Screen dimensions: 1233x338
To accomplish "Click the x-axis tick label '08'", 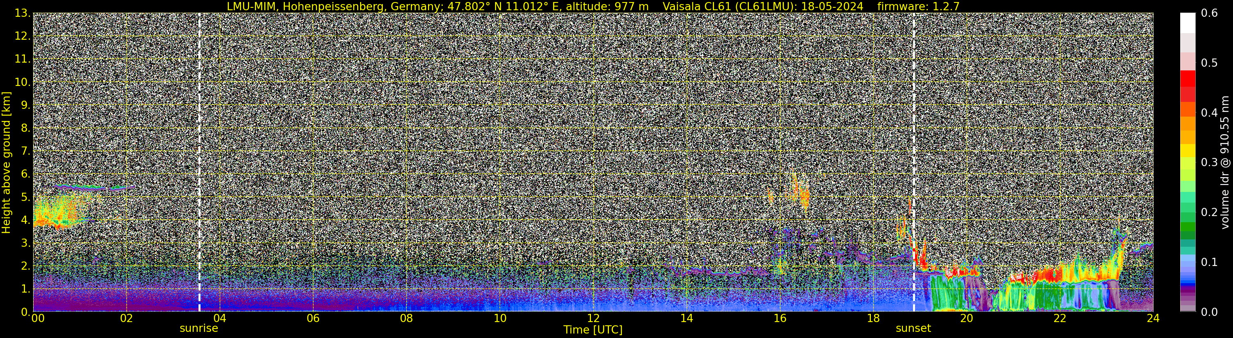I will click(x=406, y=318).
